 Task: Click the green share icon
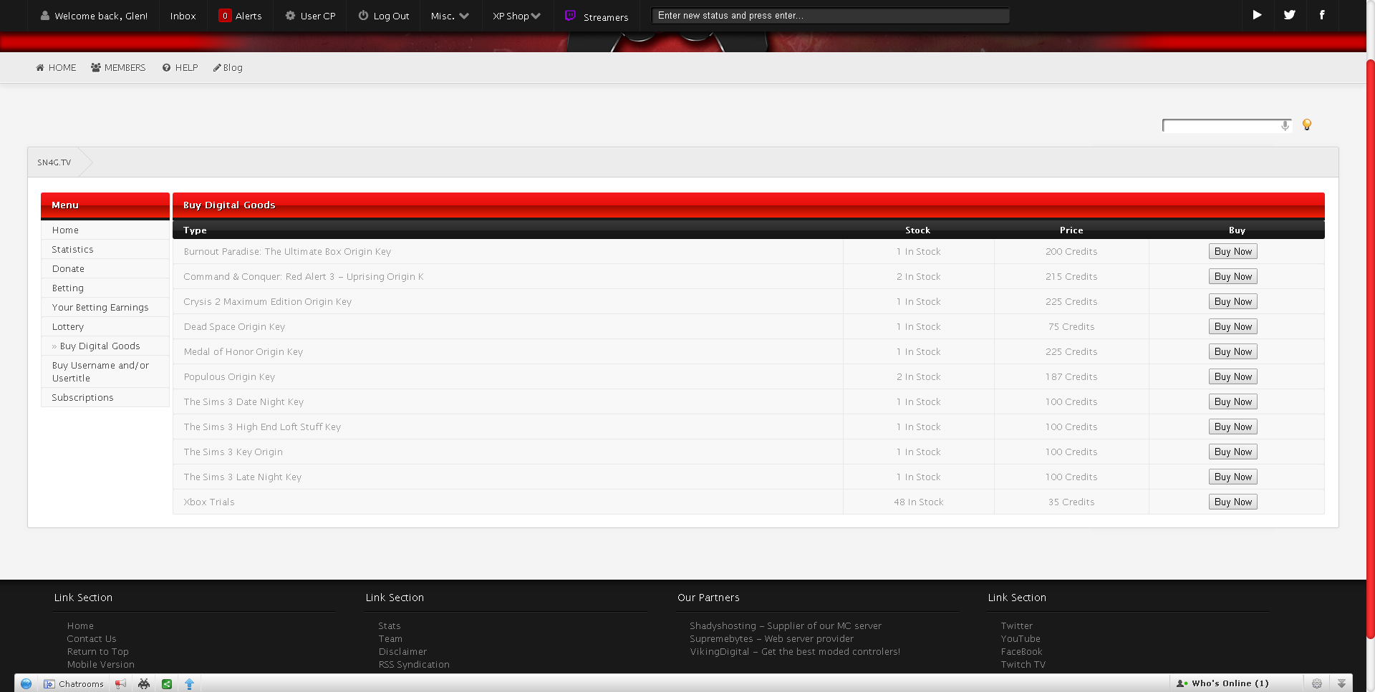[167, 684]
